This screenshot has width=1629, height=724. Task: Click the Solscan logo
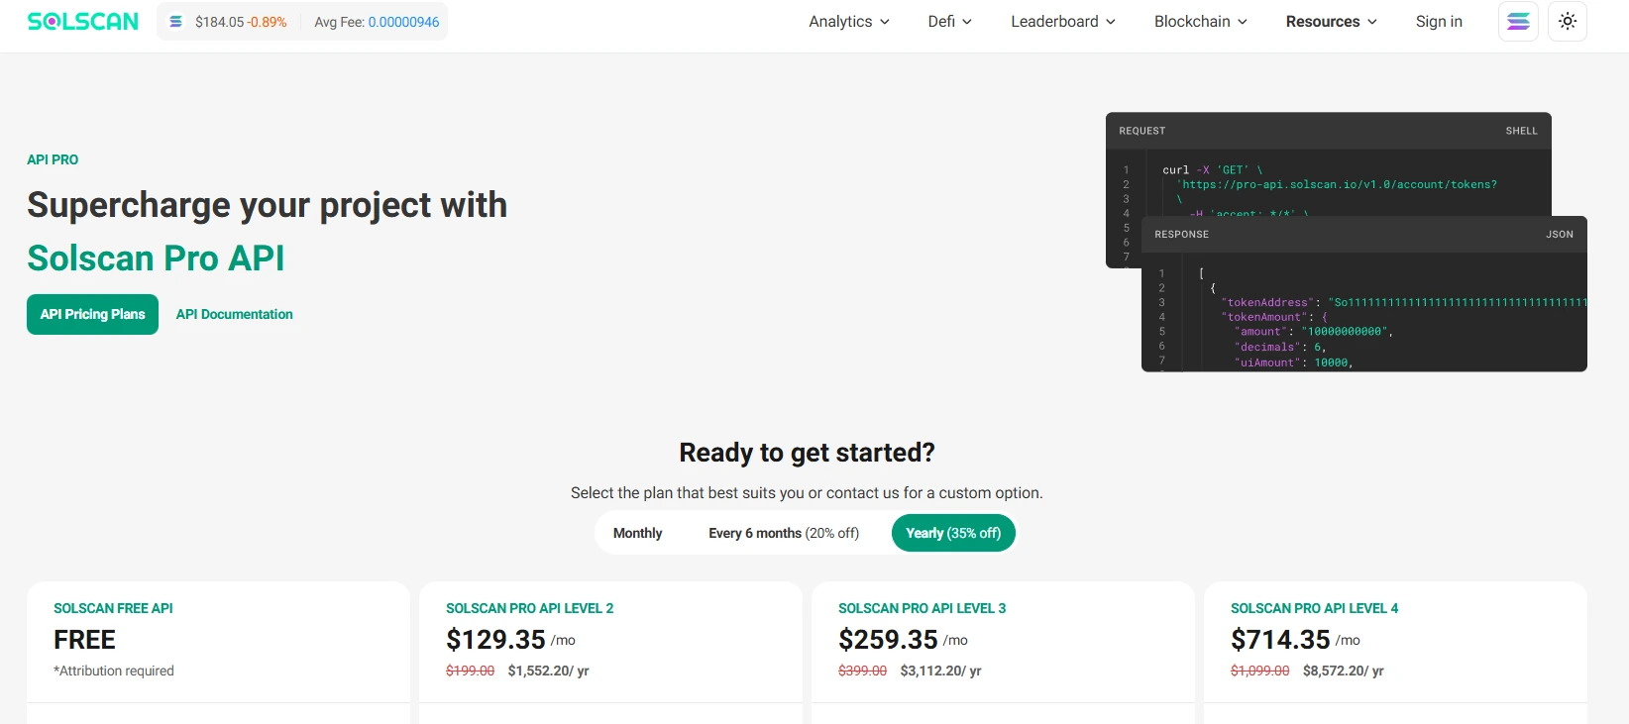click(x=83, y=22)
